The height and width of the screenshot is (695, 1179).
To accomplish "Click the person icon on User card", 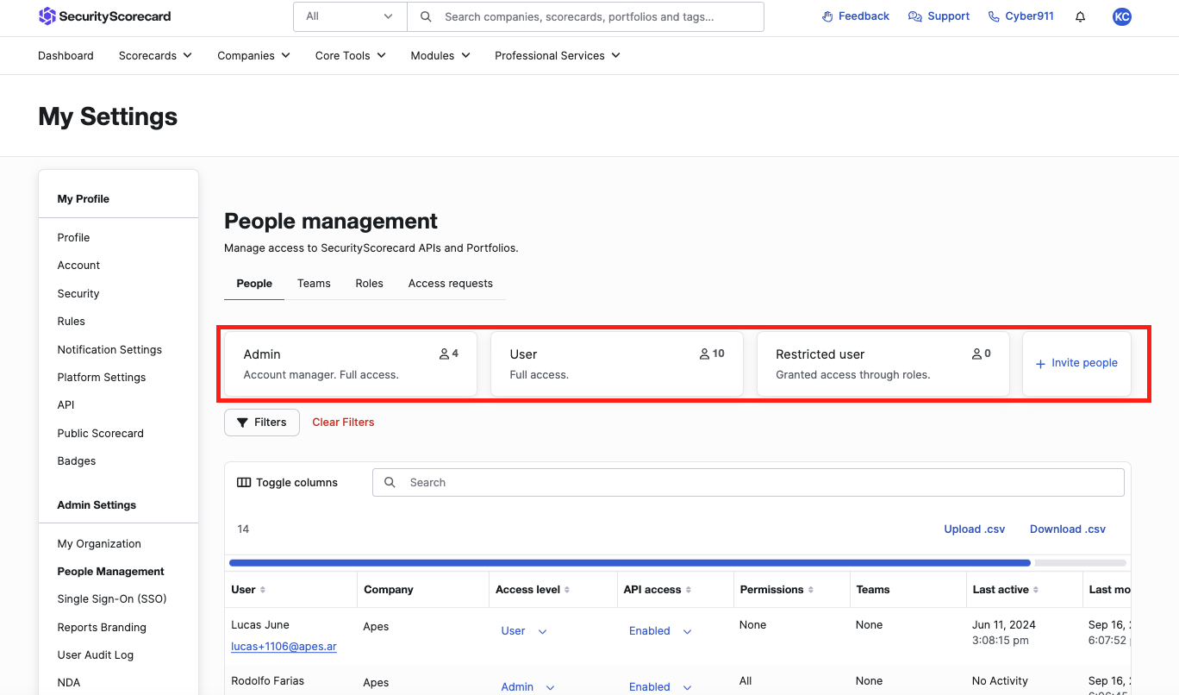I will pyautogui.click(x=704, y=354).
